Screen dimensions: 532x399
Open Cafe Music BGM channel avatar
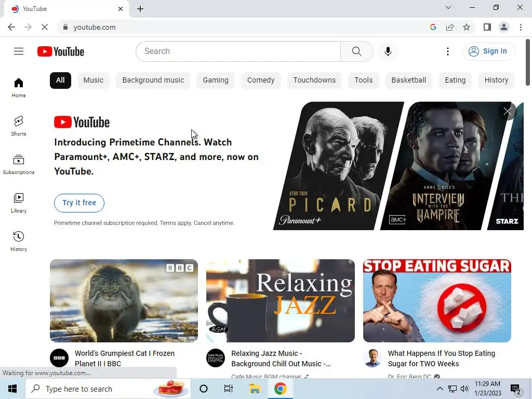(216, 358)
